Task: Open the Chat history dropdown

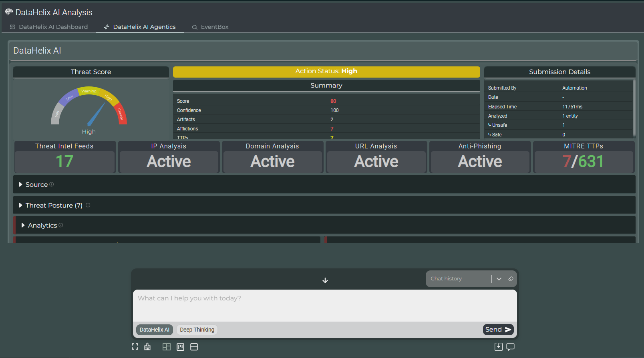Action: point(499,279)
